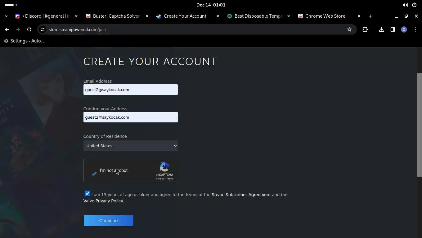The image size is (422, 238).
Task: Click the Email Address field
Action: point(130,90)
